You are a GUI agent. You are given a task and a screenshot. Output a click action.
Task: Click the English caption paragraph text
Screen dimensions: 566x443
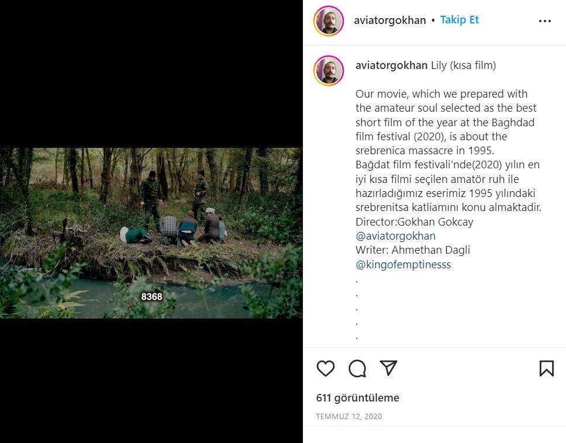pyautogui.click(x=446, y=122)
